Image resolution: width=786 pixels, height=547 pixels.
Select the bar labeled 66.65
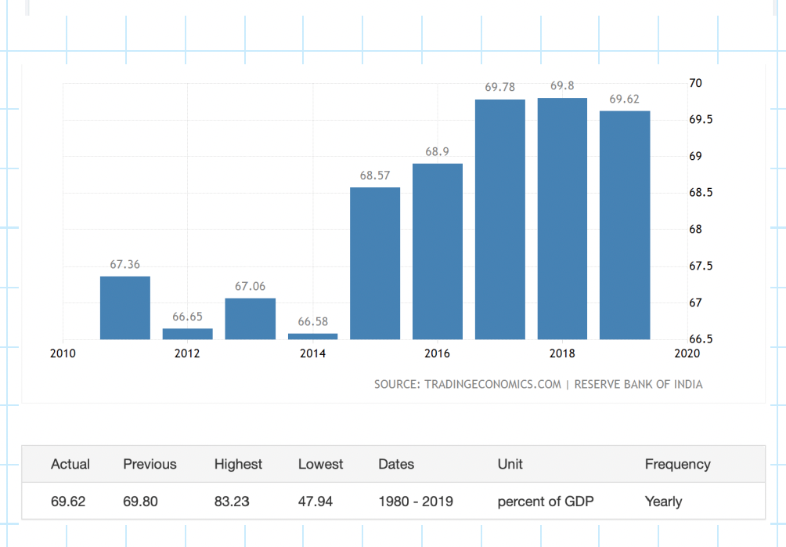(x=187, y=334)
